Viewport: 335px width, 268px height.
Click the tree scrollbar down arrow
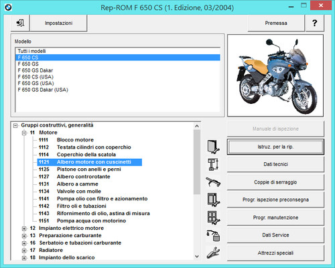pyautogui.click(x=197, y=257)
